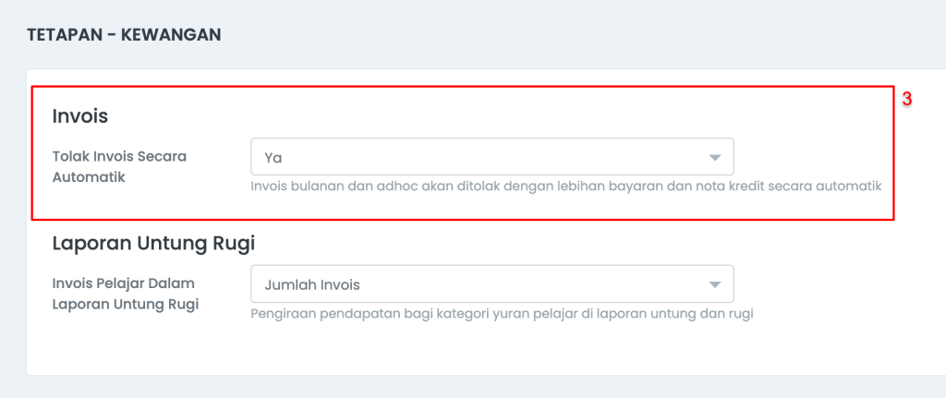This screenshot has height=398, width=946.
Task: Open the Invois Pelajar Dalam Laporan dropdown
Action: click(492, 284)
